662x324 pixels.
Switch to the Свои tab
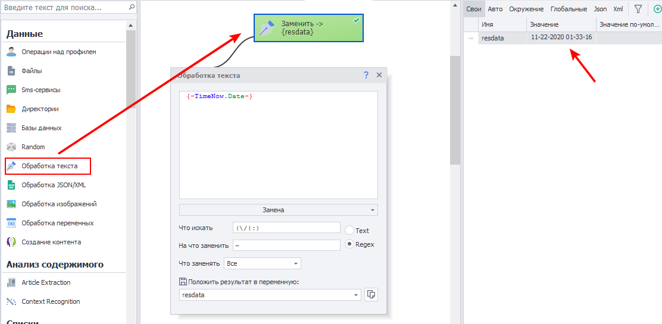(474, 9)
